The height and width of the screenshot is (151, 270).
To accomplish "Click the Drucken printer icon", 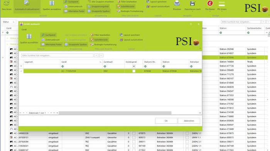I will (177, 3).
